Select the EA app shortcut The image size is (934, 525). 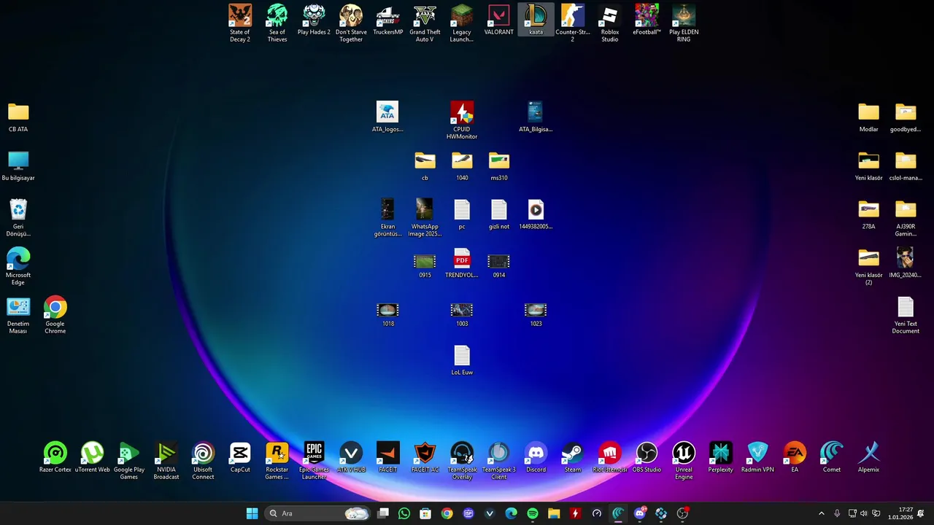pos(795,458)
